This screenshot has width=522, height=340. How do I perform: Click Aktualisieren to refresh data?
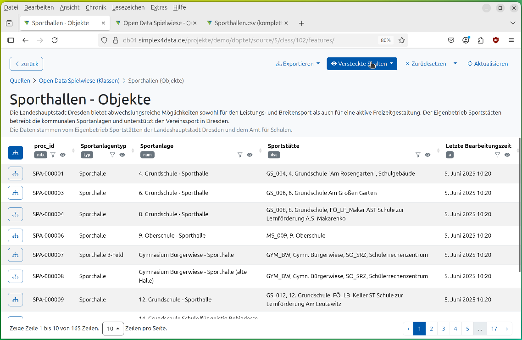488,64
